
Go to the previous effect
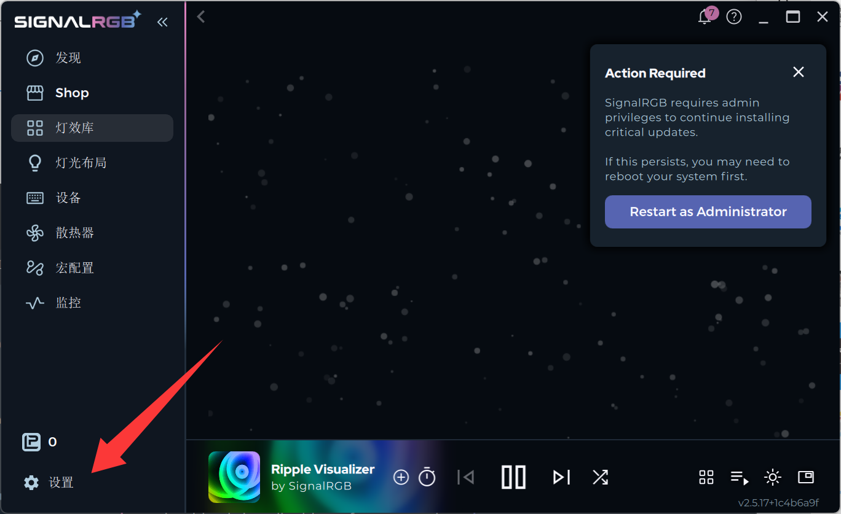tap(465, 477)
